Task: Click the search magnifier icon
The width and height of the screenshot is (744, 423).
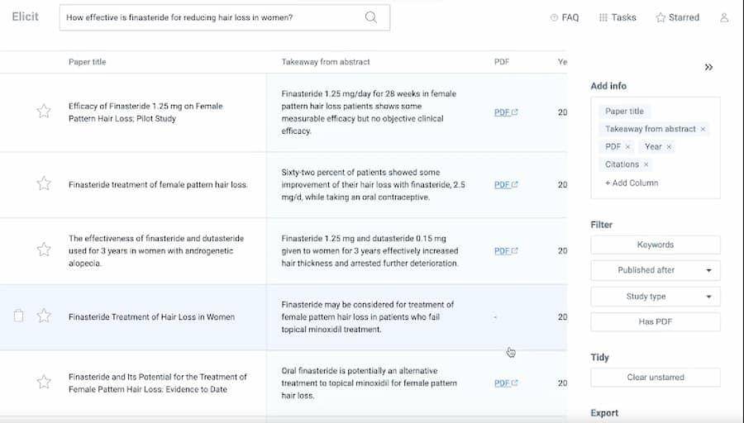Action: pyautogui.click(x=370, y=17)
